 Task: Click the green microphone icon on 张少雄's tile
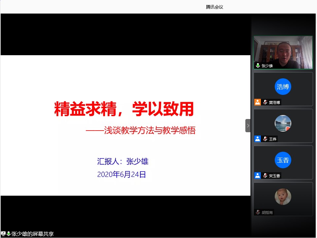pyautogui.click(x=258, y=65)
